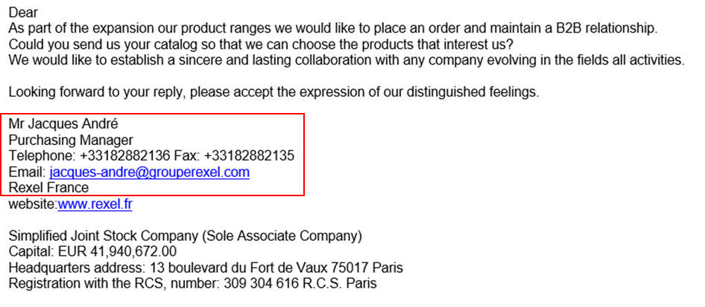705x307 pixels.
Task: Click the "Rexel France" company line
Action: tap(48, 187)
